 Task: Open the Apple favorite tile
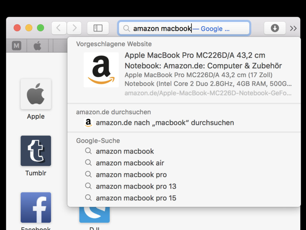click(36, 94)
